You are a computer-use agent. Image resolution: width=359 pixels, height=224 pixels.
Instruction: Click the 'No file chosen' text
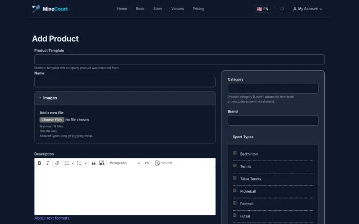tap(77, 120)
